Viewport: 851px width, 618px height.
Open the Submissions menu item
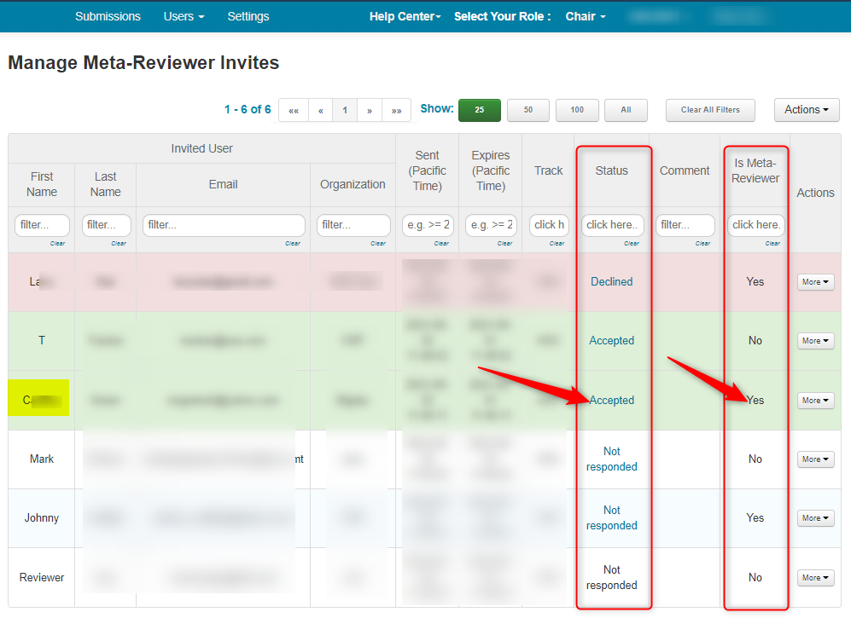(x=108, y=16)
